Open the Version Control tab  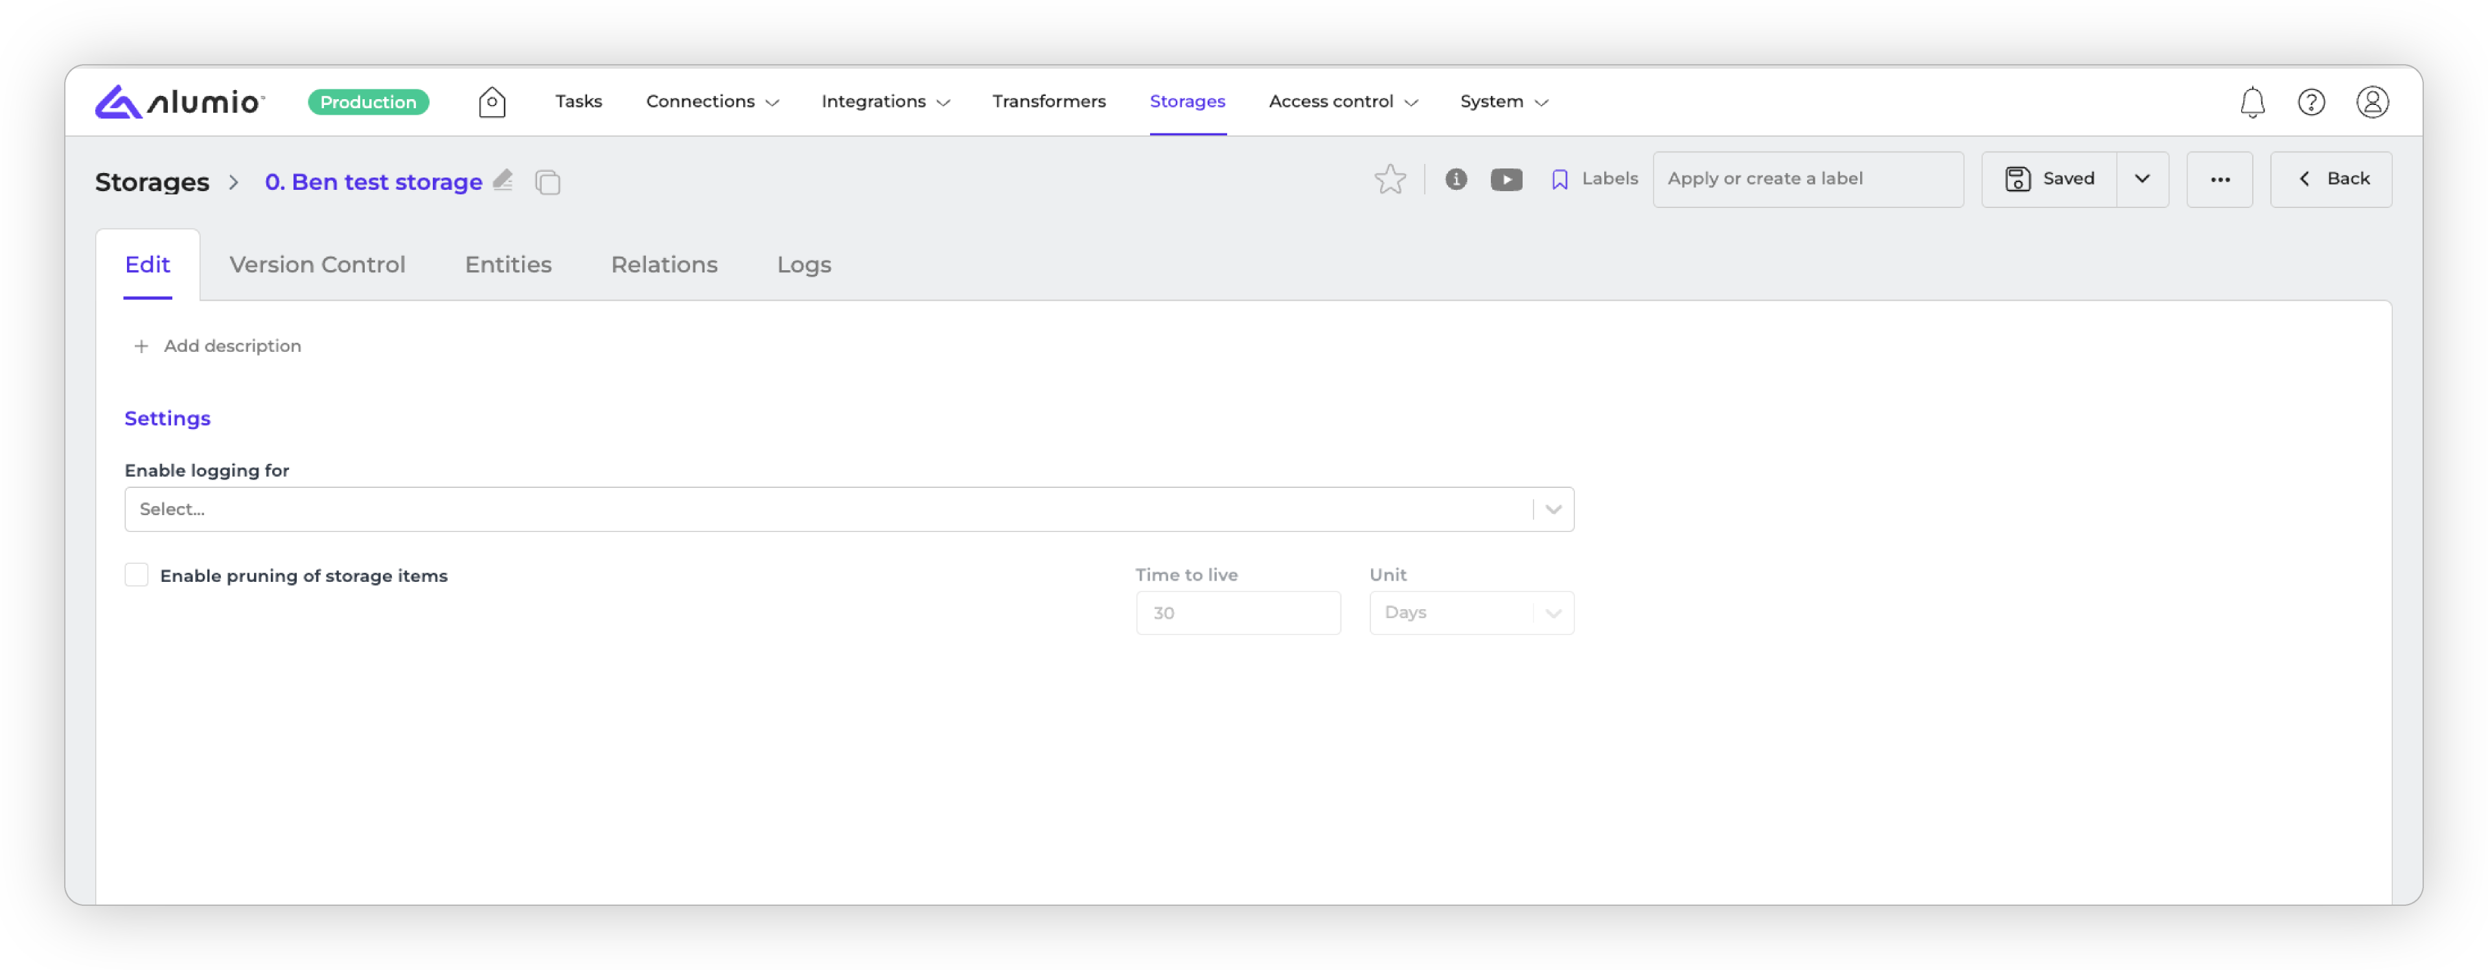pyautogui.click(x=317, y=265)
